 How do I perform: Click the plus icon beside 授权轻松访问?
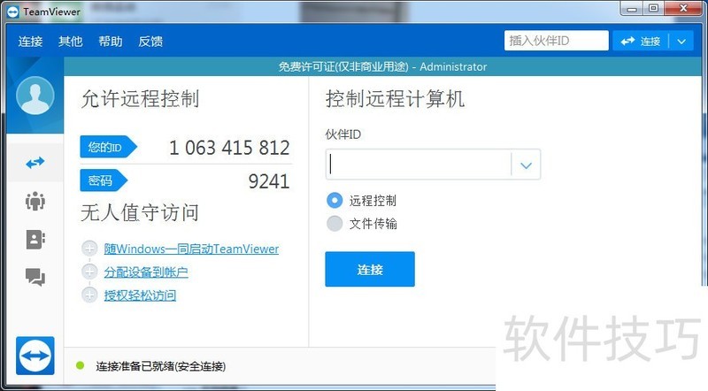click(89, 295)
